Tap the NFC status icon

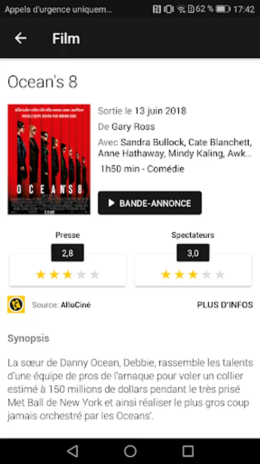pyautogui.click(x=157, y=9)
